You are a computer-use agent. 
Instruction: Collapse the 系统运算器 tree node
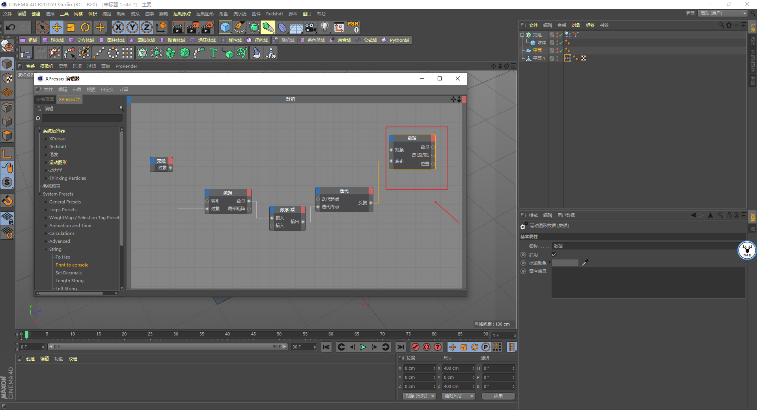click(40, 131)
